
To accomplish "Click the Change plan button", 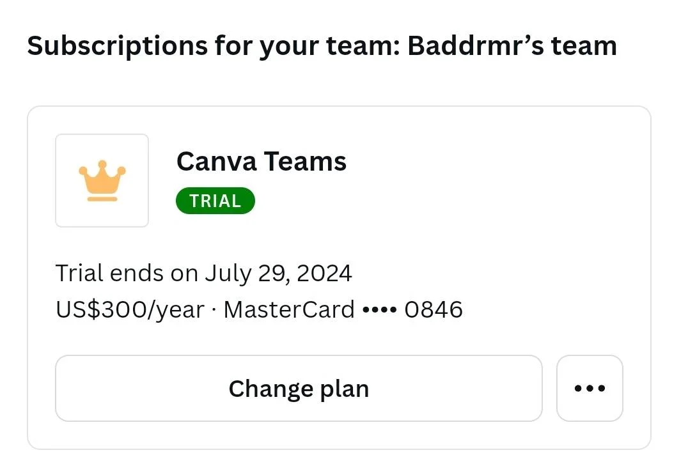I will pyautogui.click(x=299, y=388).
